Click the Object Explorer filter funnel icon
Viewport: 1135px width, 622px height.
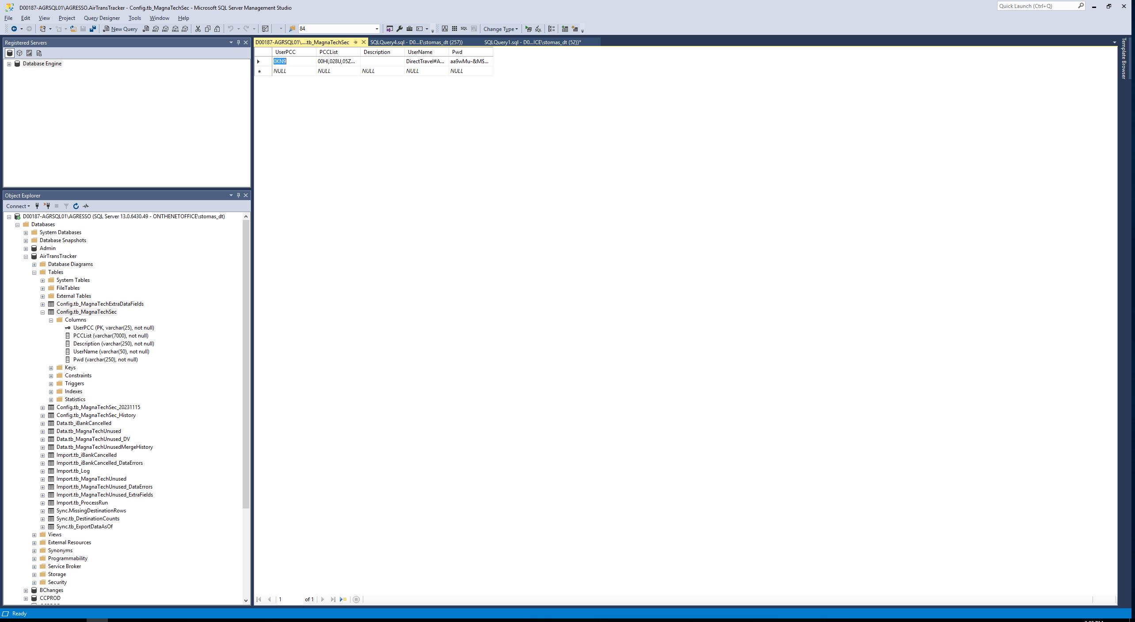[66, 206]
